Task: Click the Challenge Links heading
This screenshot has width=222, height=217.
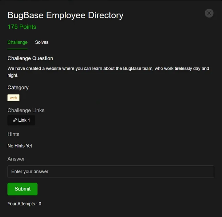Action: point(26,111)
